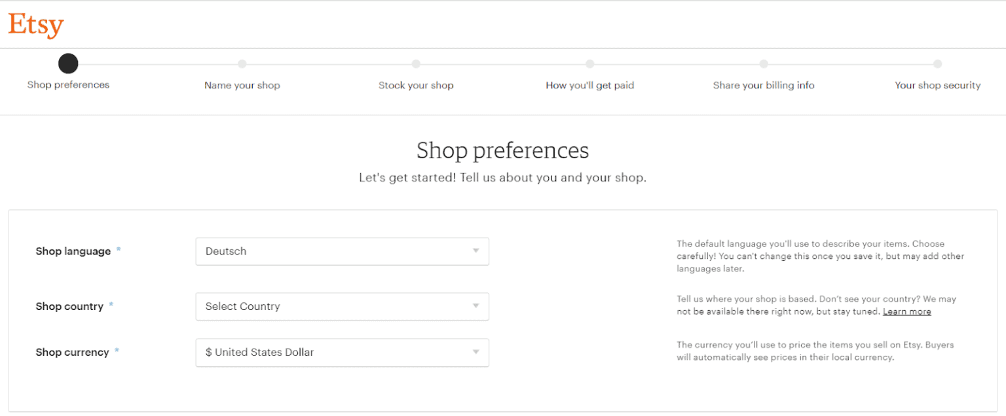Click the Learn more link

pyautogui.click(x=907, y=311)
